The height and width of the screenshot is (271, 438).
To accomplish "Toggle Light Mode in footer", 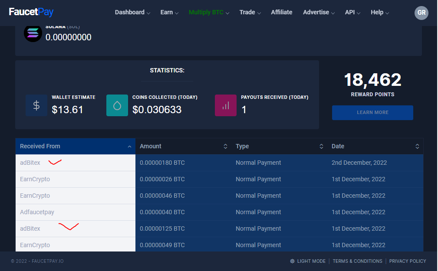I will [311, 261].
